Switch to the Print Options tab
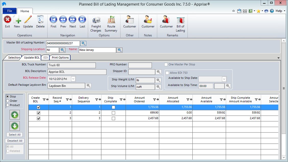Screen dimensions: 288x162 point(60,57)
